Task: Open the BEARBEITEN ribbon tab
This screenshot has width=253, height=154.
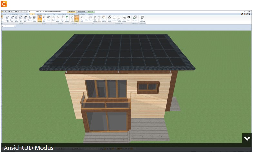Action: click(x=72, y=14)
